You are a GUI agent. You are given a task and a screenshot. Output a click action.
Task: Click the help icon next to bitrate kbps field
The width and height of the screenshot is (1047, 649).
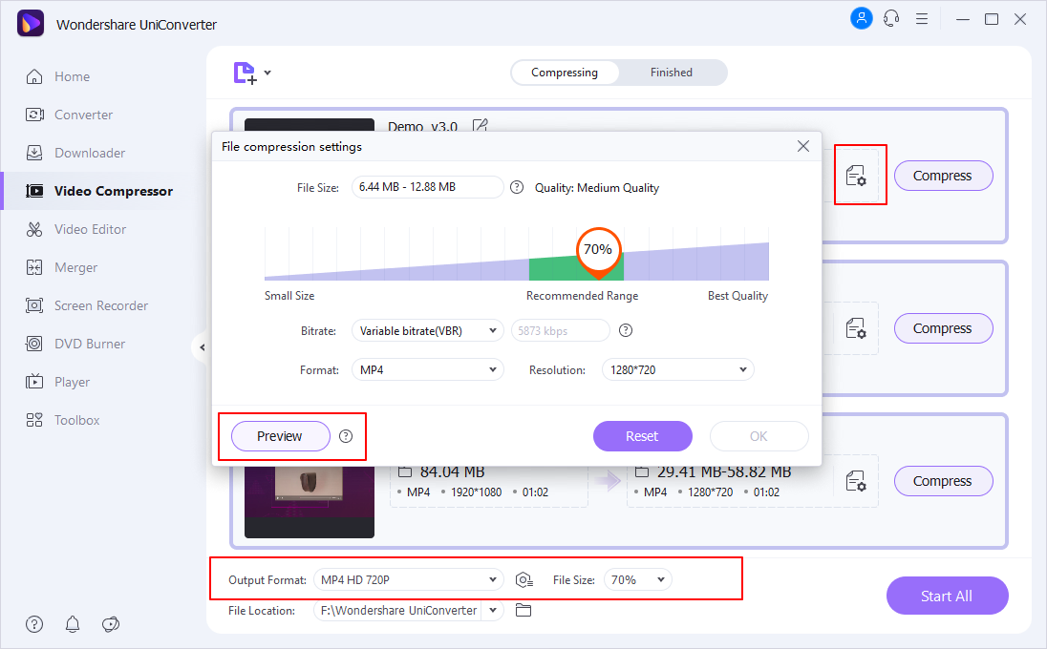[x=626, y=330]
